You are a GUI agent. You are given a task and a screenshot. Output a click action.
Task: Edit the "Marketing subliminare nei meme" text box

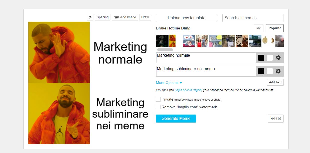(206, 71)
